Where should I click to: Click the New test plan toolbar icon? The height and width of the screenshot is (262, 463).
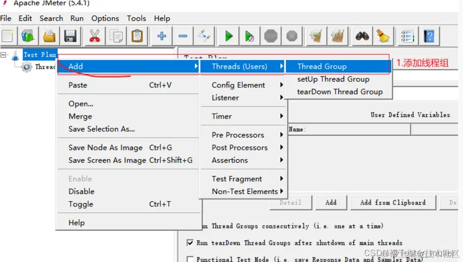(8, 36)
